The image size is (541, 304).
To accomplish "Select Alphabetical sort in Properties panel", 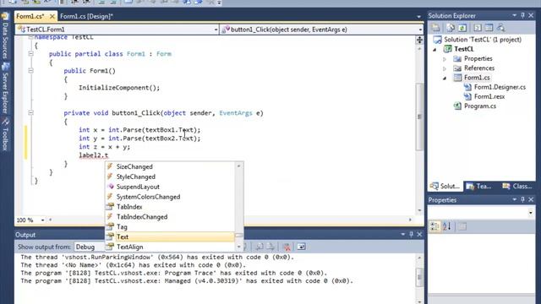I will coord(447,226).
